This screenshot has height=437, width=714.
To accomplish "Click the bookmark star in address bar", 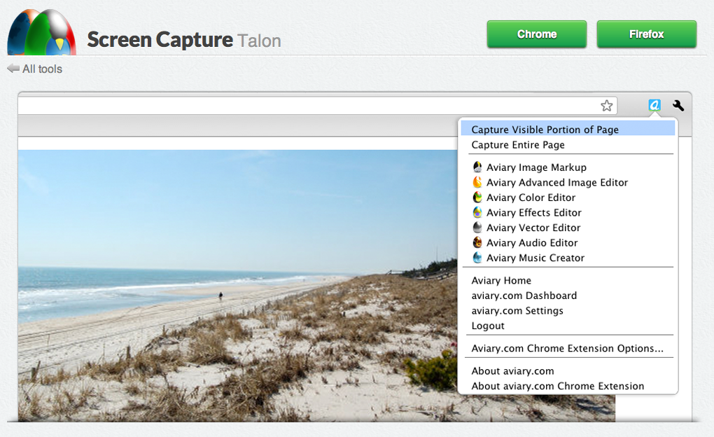I will tap(606, 106).
